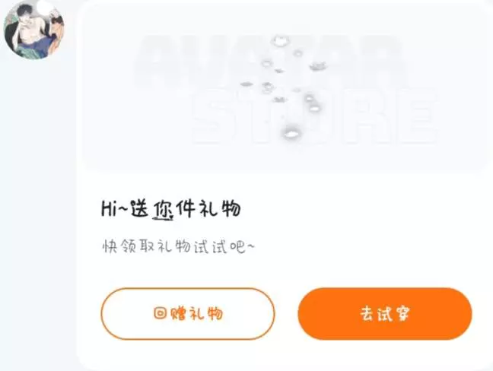Click the underlined 您 character in title
This screenshot has width=493, height=371.
[x=163, y=209]
